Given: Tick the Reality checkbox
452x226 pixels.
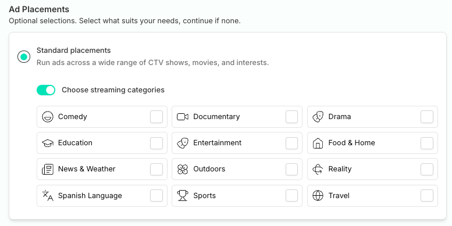Looking at the screenshot, I should coord(427,169).
